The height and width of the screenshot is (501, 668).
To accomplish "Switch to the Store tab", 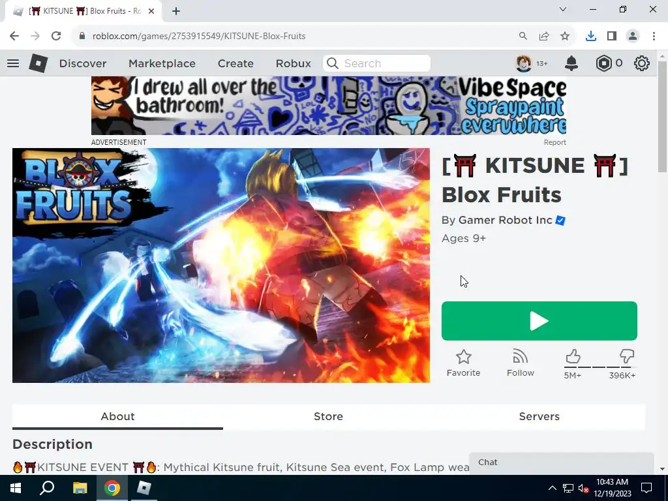I will [x=329, y=416].
